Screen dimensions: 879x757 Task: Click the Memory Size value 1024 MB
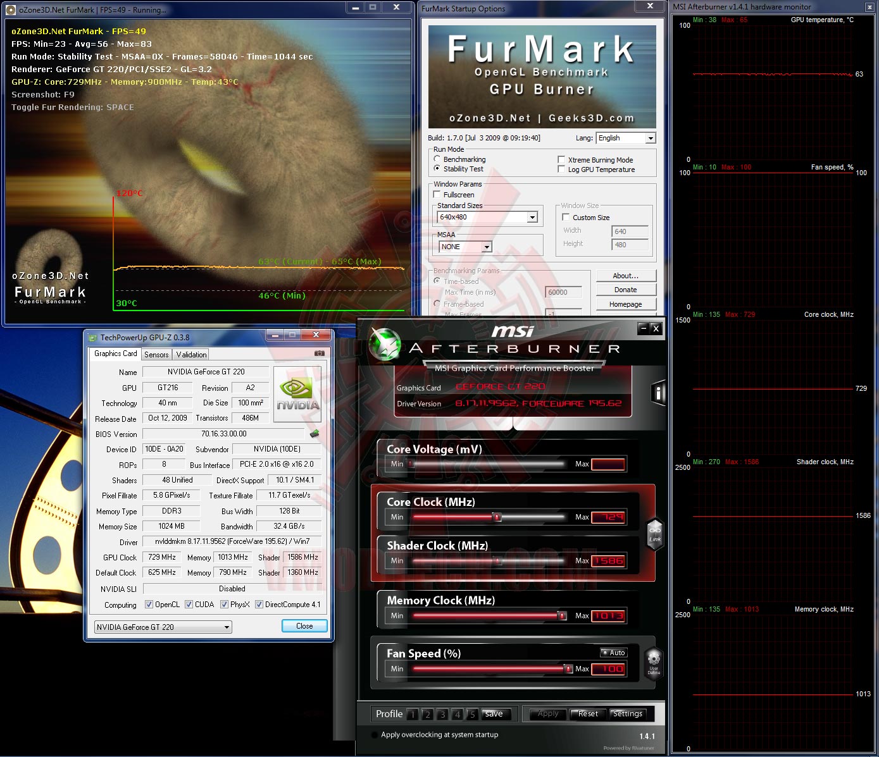tap(171, 526)
